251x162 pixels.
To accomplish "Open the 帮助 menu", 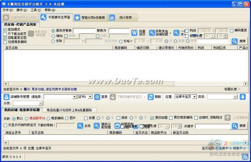I will click(x=50, y=10).
